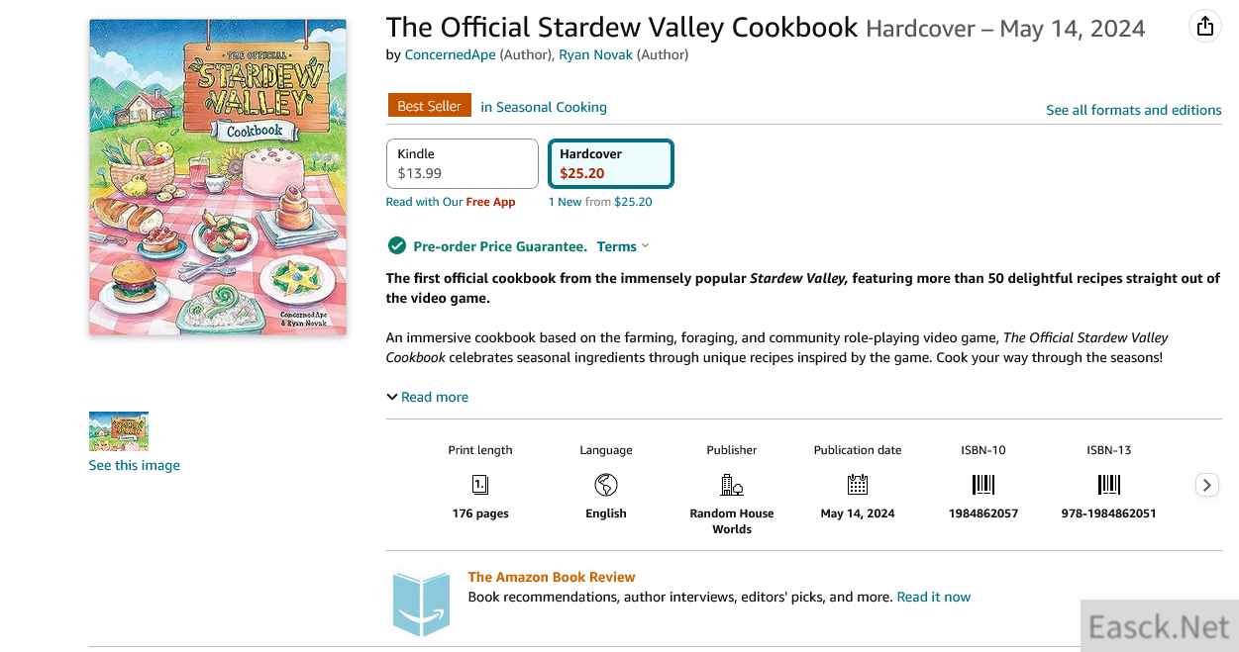1239x652 pixels.
Task: Open the Ryan Novak author link
Action: [595, 54]
